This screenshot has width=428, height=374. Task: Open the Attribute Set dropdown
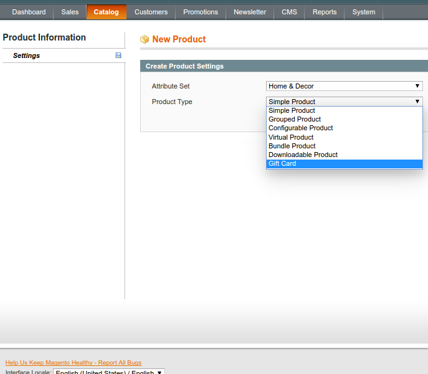344,86
